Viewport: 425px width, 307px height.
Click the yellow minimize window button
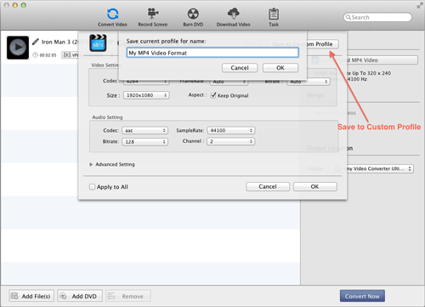(15, 5)
